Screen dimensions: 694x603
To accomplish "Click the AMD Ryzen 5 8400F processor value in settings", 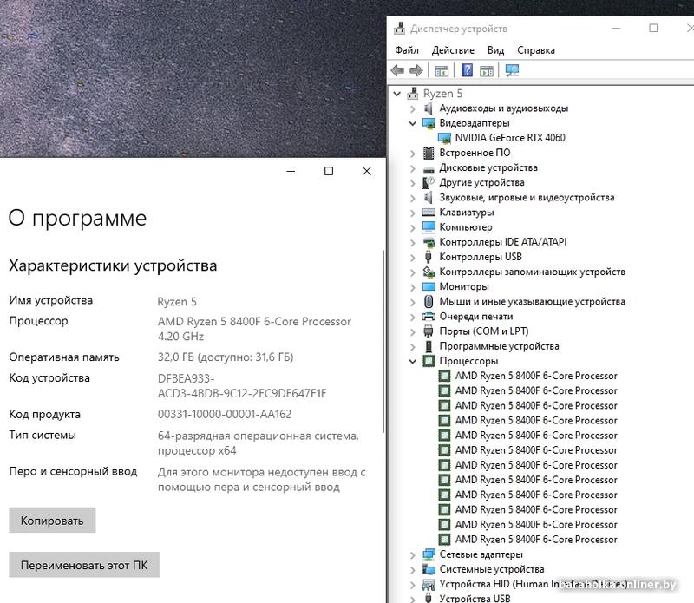I will tap(254, 329).
